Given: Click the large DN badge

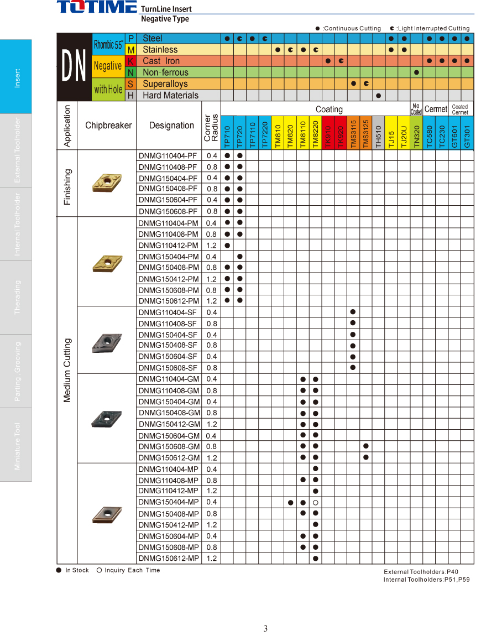Looking at the screenshot, I should coord(74,67).
